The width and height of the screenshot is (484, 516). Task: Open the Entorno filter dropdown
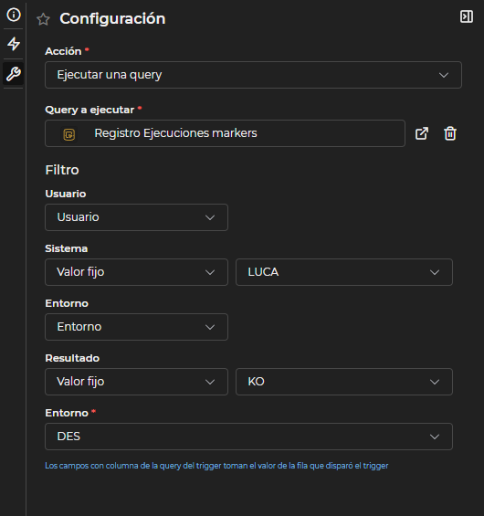pyautogui.click(x=136, y=327)
